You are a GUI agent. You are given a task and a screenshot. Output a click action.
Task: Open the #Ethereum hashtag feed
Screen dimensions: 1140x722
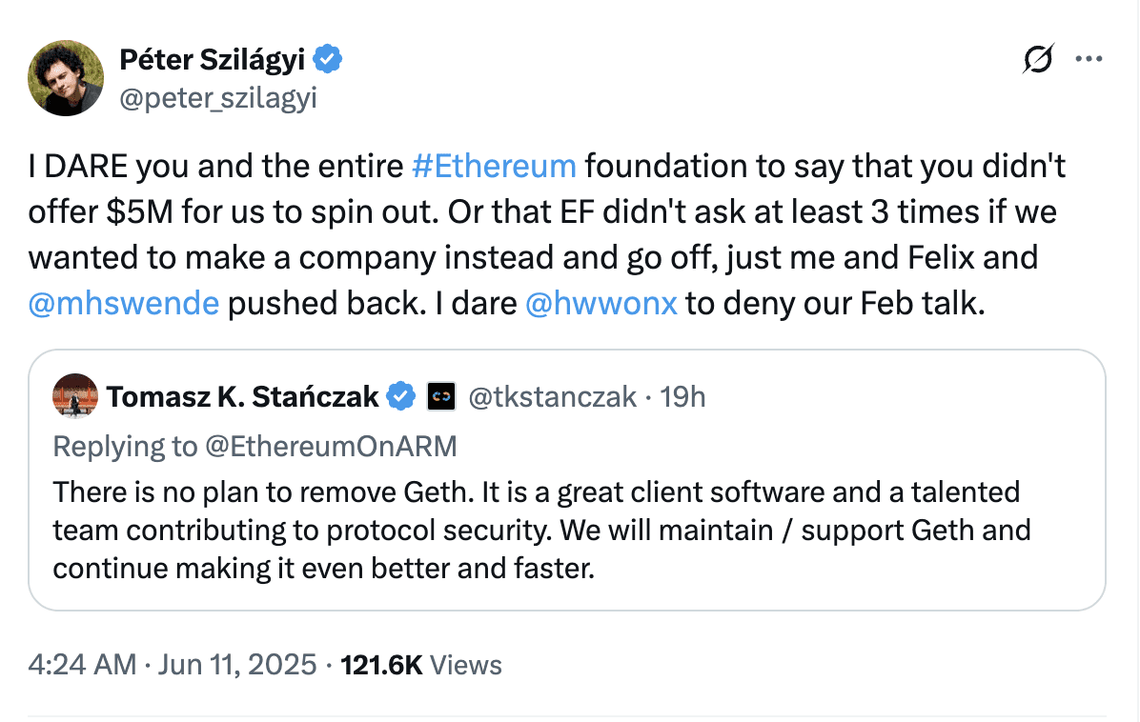click(494, 166)
